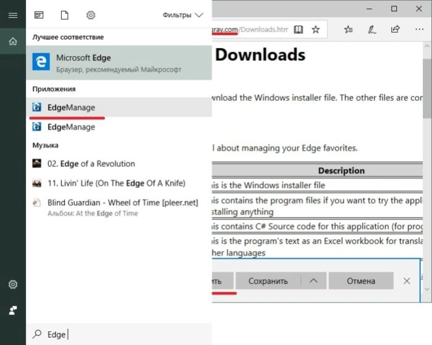Add page to favorites star icon

(316, 30)
